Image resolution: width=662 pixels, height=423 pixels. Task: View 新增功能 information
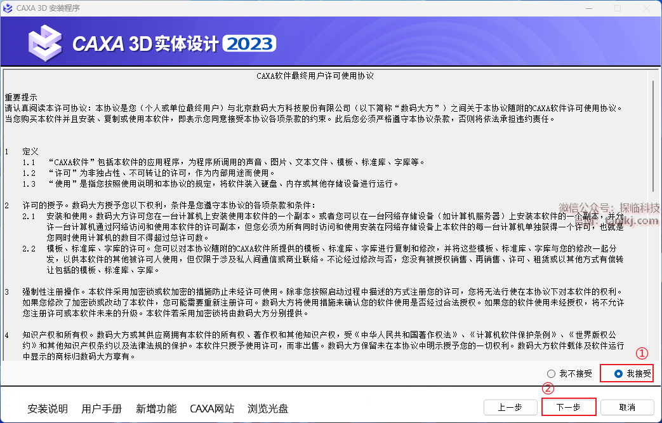(156, 408)
